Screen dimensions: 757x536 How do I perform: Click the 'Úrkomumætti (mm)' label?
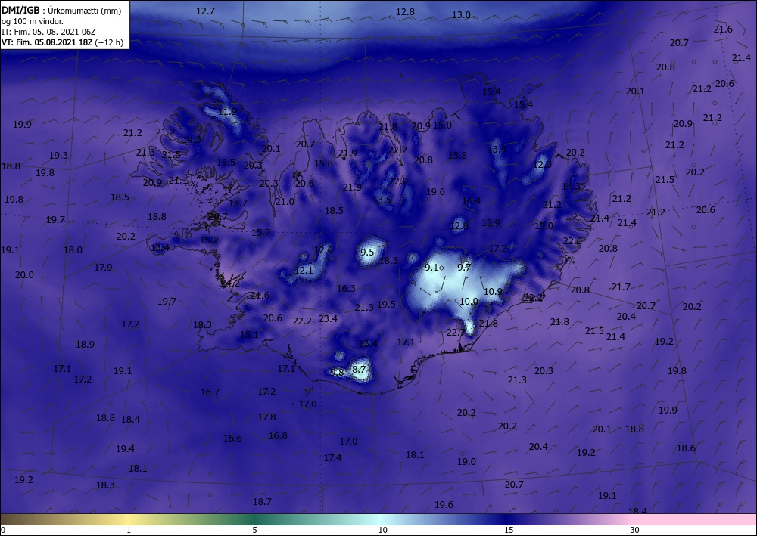pyautogui.click(x=85, y=11)
